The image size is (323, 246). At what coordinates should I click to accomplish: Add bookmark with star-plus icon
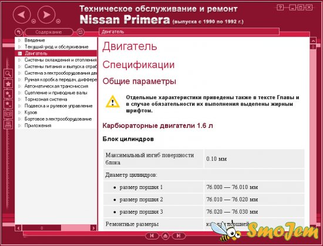8,94
